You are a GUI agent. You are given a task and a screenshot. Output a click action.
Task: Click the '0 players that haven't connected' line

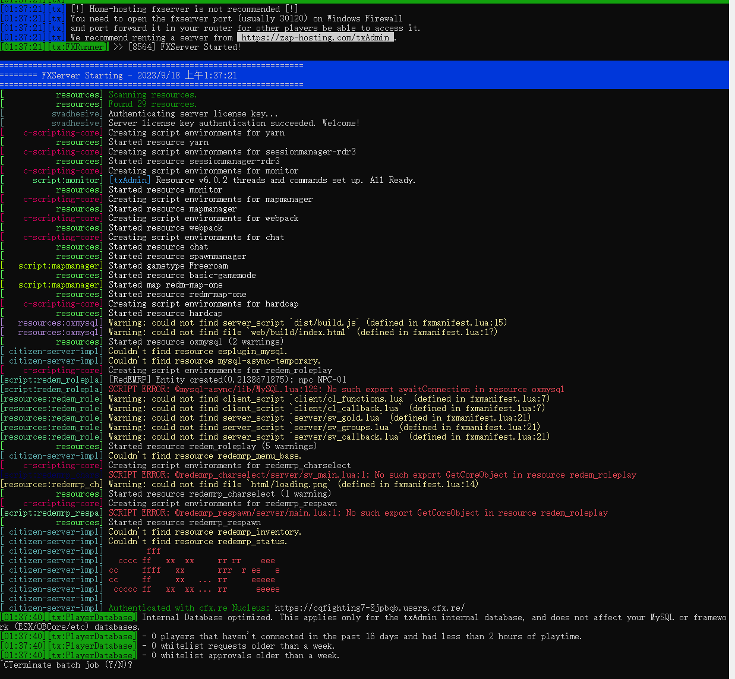[x=362, y=636]
